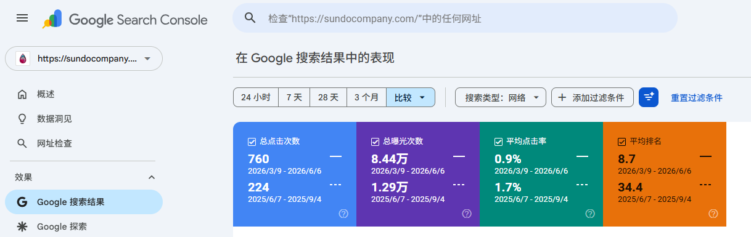Click the 数据洞见 lightbulb icon
Viewport: 751px width, 237px height.
pyautogui.click(x=22, y=118)
